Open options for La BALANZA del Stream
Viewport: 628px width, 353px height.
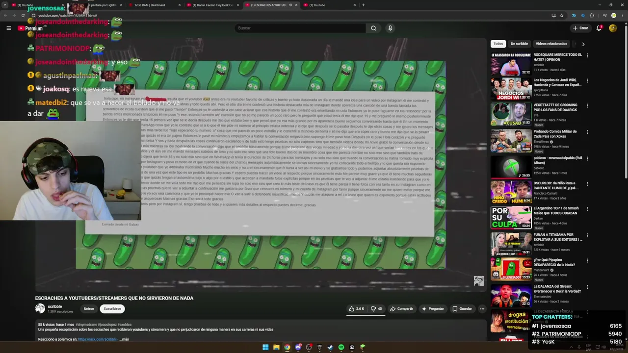point(587,287)
